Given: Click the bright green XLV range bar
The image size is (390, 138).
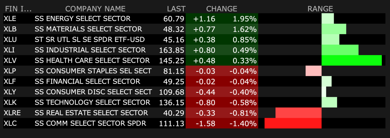Looking at the screenshot, I should [x=351, y=61].
